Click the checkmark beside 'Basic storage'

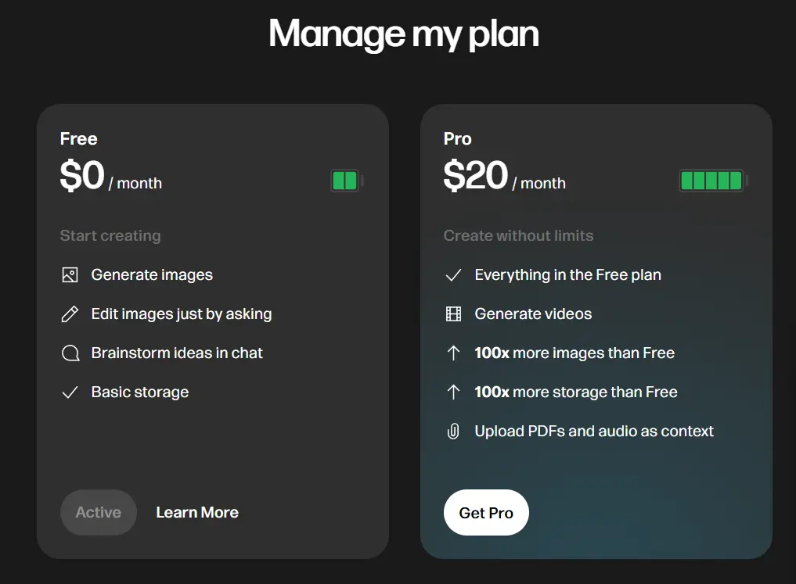[x=70, y=392]
